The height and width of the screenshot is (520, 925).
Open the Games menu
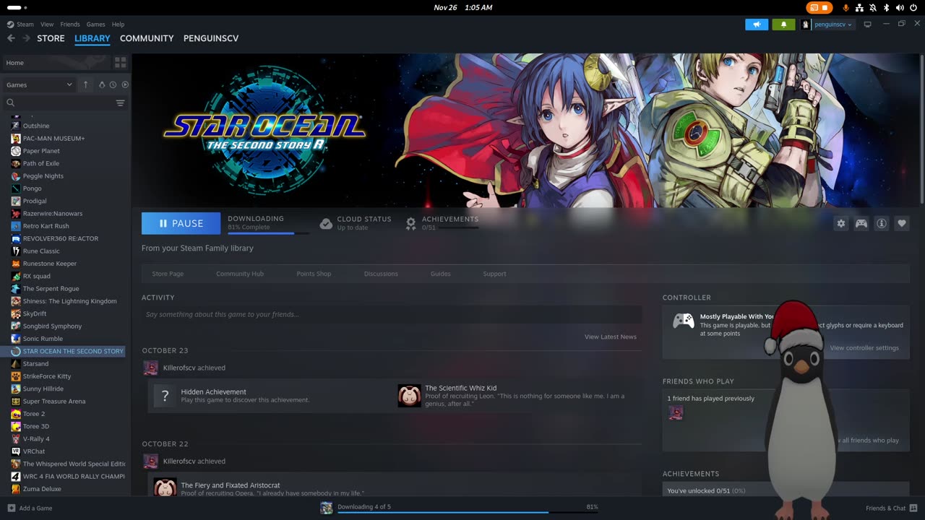tap(95, 24)
